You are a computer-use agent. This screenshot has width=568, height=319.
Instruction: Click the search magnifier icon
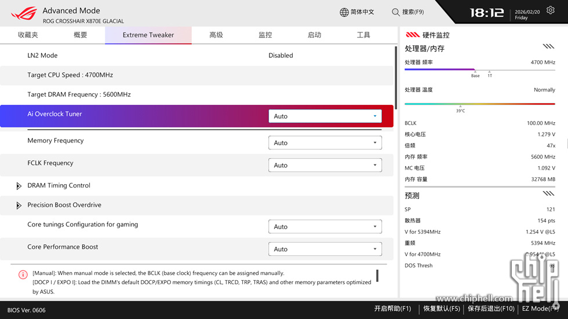[x=396, y=12]
